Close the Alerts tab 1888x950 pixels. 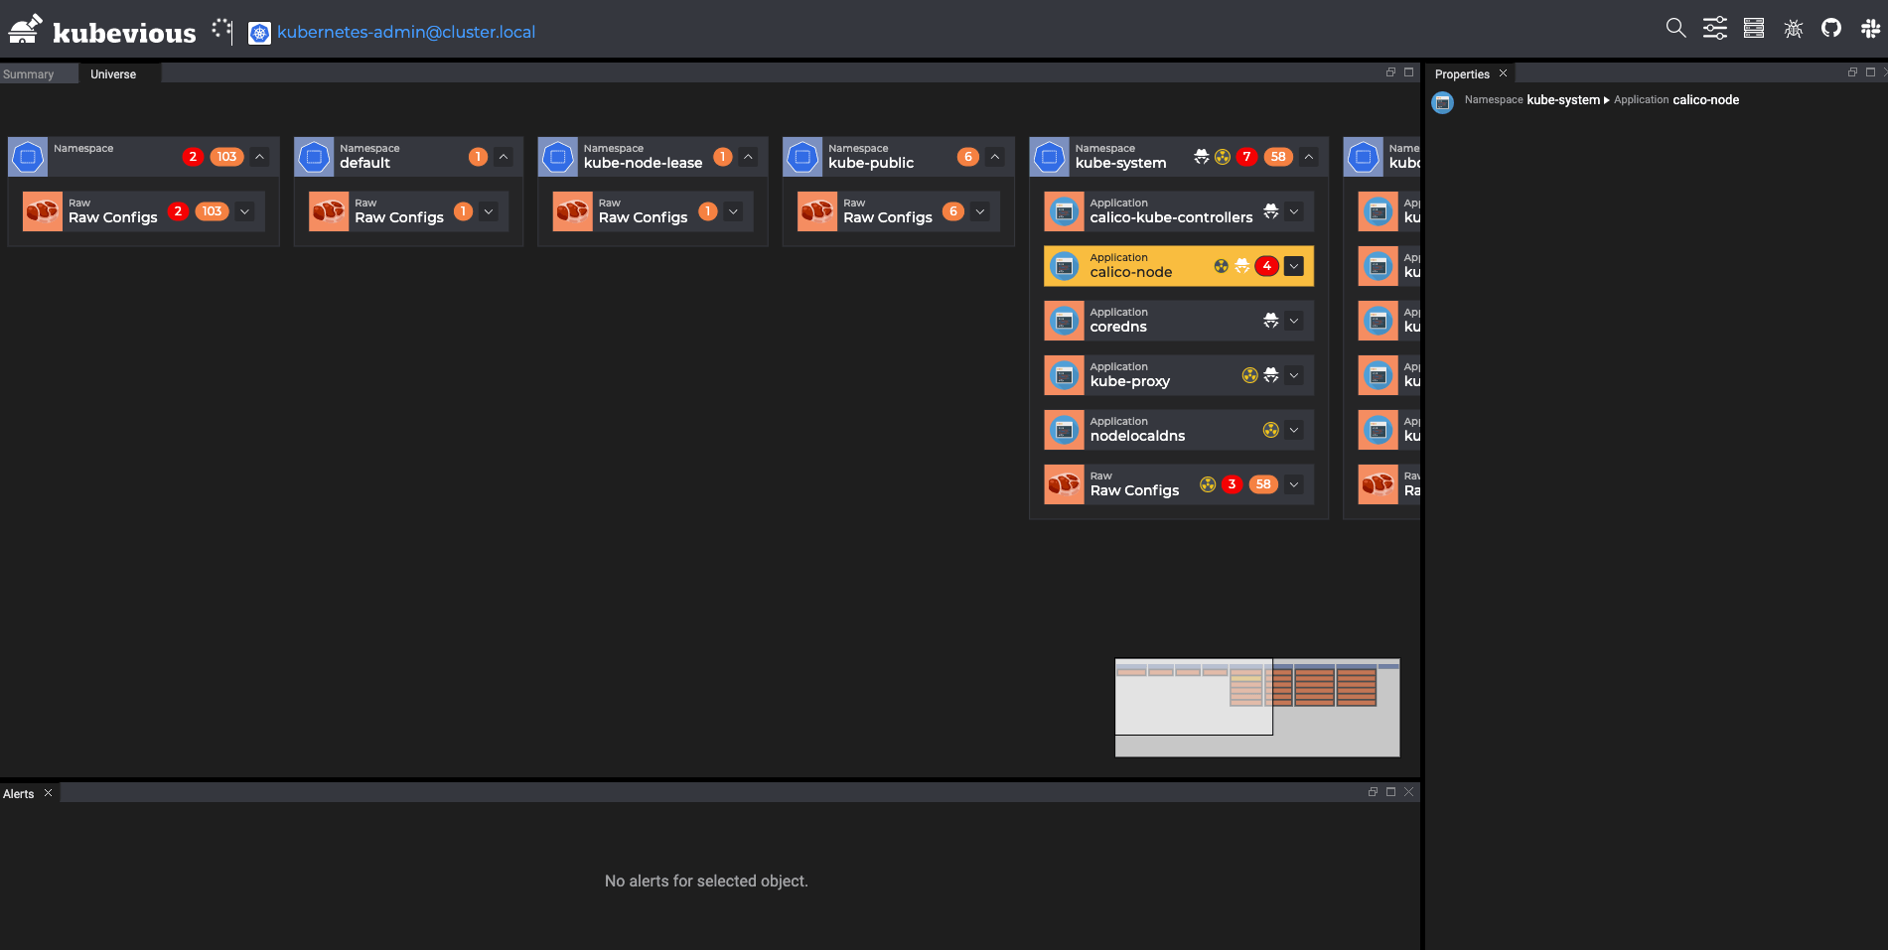(48, 793)
